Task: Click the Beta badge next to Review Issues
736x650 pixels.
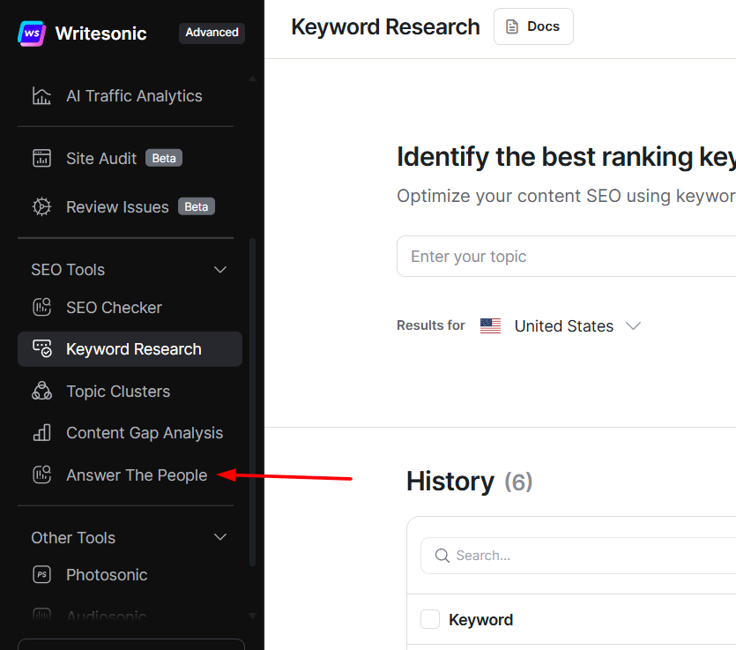Action: point(197,206)
